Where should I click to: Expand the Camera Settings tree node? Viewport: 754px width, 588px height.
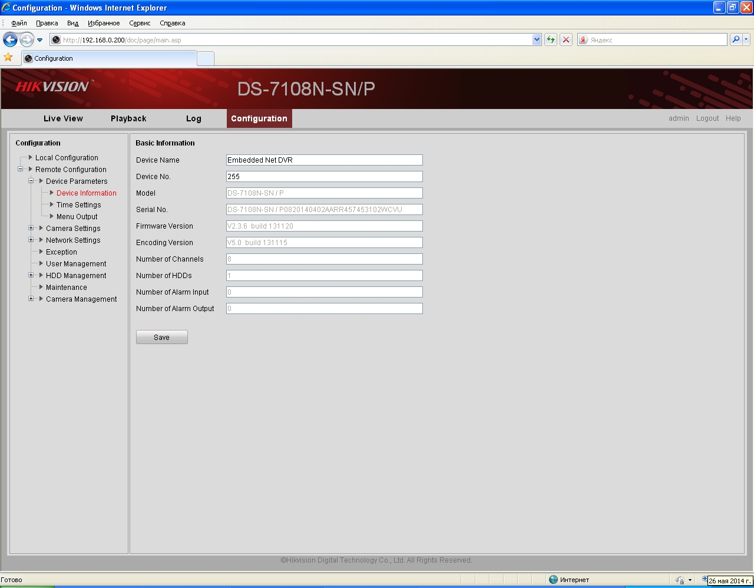point(31,228)
